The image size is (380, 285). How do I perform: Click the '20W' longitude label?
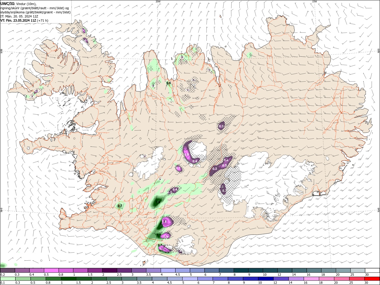(158, 1)
